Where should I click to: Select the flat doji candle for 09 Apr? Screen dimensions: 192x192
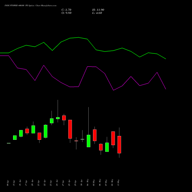9,143
